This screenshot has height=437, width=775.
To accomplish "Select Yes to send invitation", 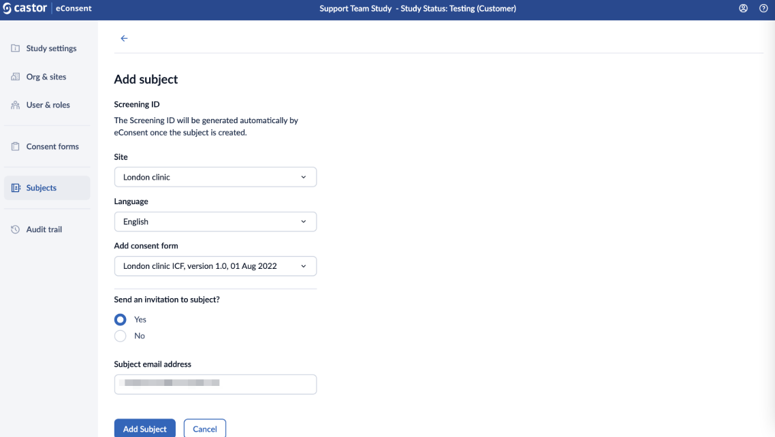I will 121,319.
